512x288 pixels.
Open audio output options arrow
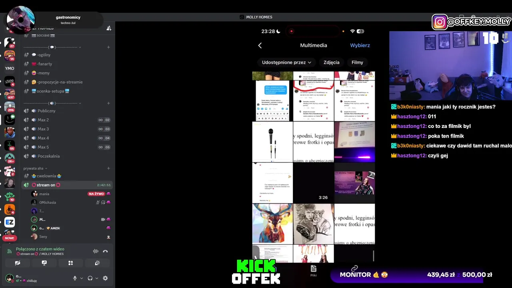click(97, 278)
